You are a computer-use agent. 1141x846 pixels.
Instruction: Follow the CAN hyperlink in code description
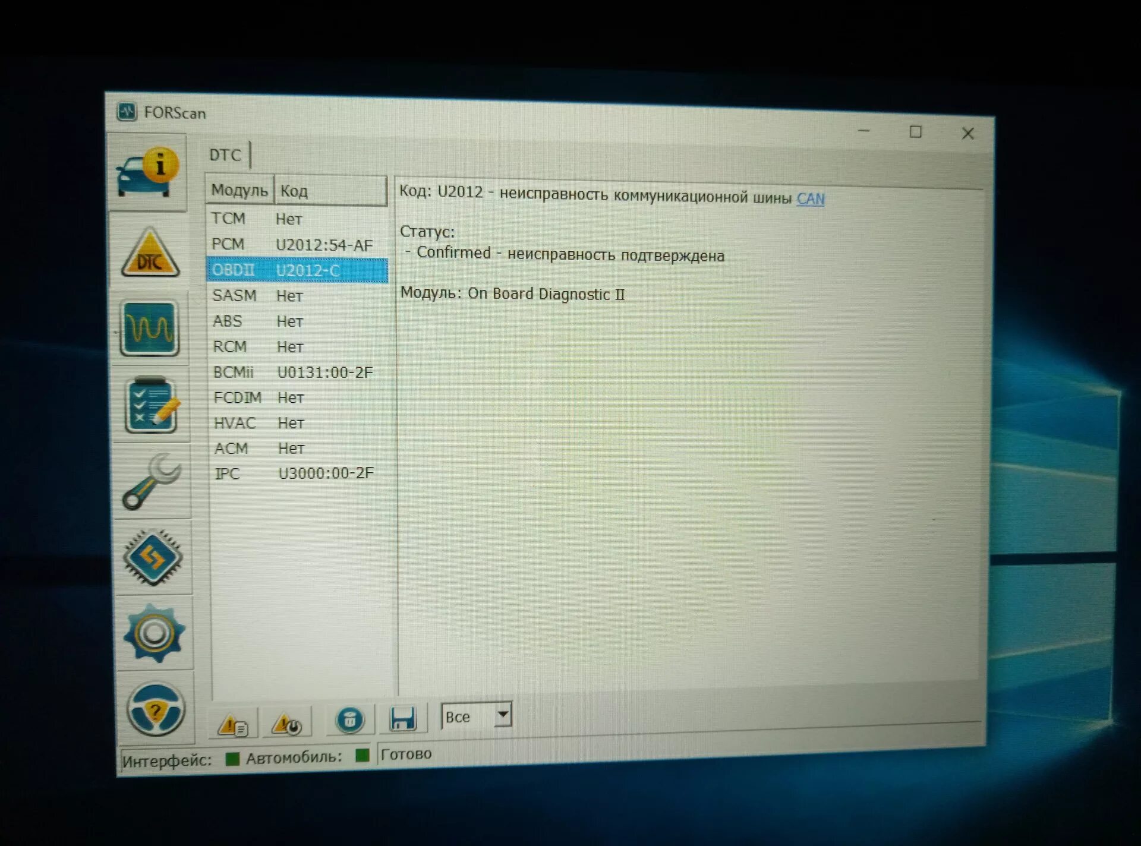pyautogui.click(x=811, y=198)
